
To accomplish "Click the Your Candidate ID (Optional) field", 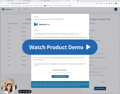I will pyautogui.click(x=102, y=68).
